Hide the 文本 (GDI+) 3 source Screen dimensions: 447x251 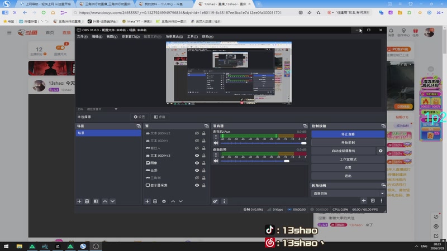[x=197, y=156]
